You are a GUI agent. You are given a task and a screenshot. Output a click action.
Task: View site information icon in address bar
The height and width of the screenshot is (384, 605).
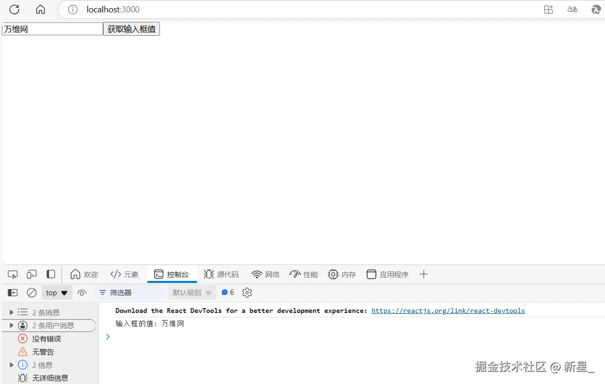click(x=73, y=10)
